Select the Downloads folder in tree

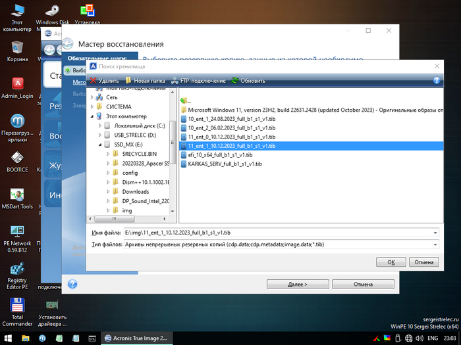[136, 192]
